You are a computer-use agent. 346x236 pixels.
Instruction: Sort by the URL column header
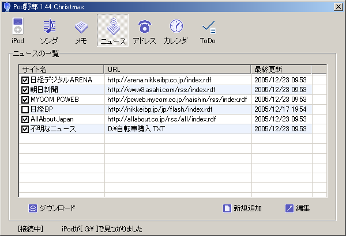pyautogui.click(x=178, y=70)
